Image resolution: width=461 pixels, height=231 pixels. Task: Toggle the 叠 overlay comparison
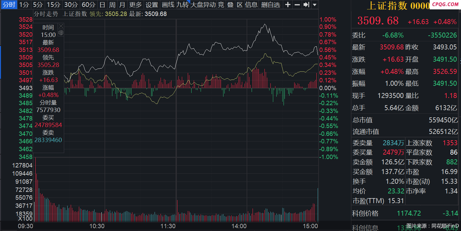pos(230,5)
